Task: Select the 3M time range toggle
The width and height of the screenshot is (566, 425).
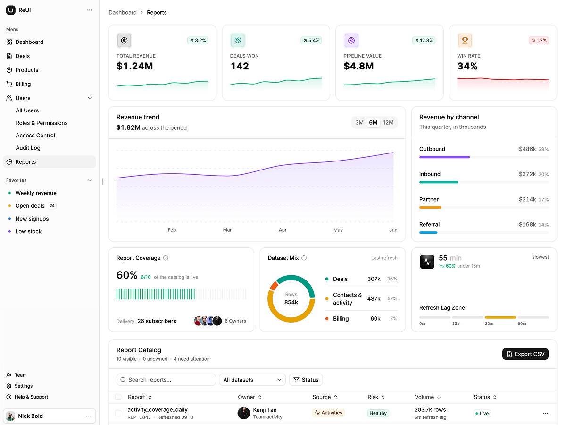Action: (x=359, y=123)
